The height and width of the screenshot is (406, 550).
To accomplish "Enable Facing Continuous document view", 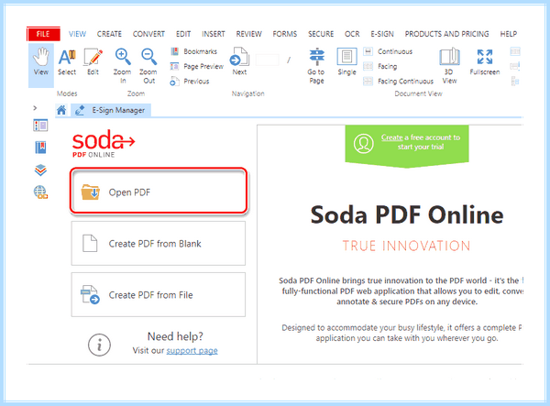I will point(399,82).
